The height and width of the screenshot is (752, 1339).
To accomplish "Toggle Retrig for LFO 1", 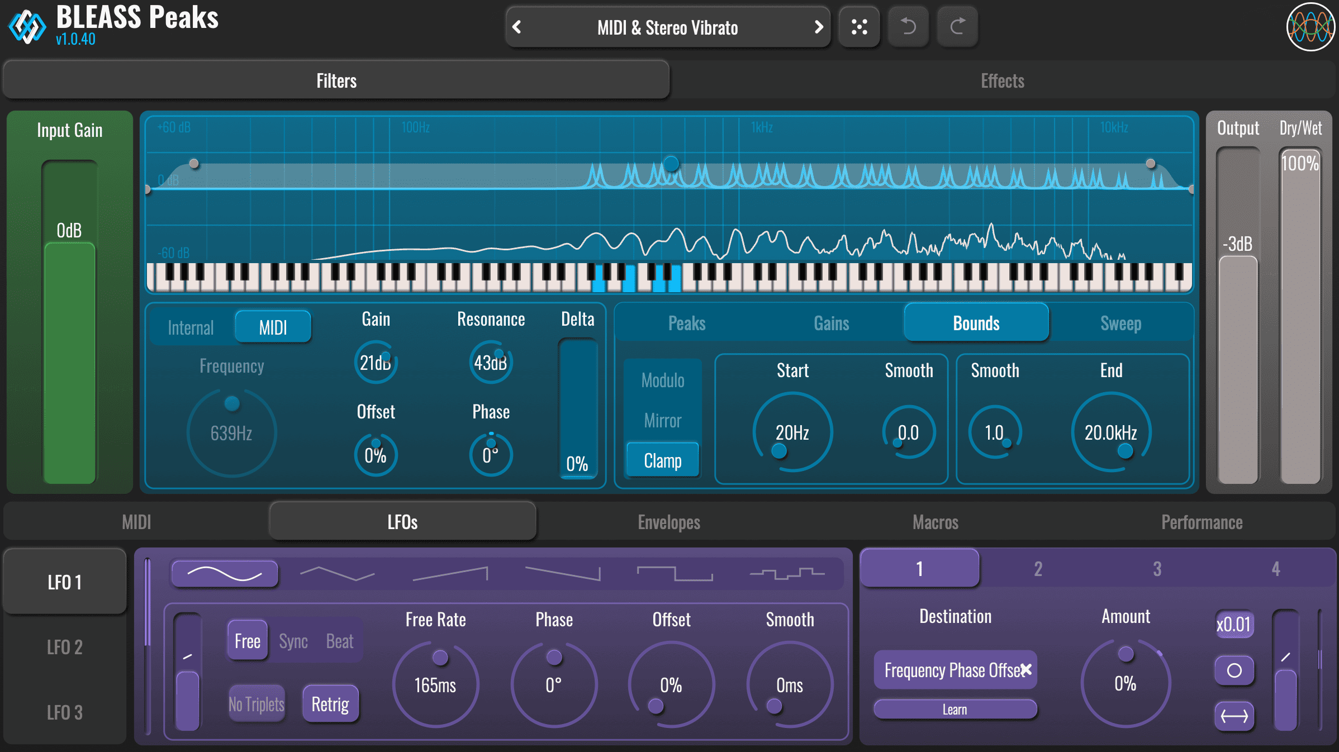I will pyautogui.click(x=330, y=703).
